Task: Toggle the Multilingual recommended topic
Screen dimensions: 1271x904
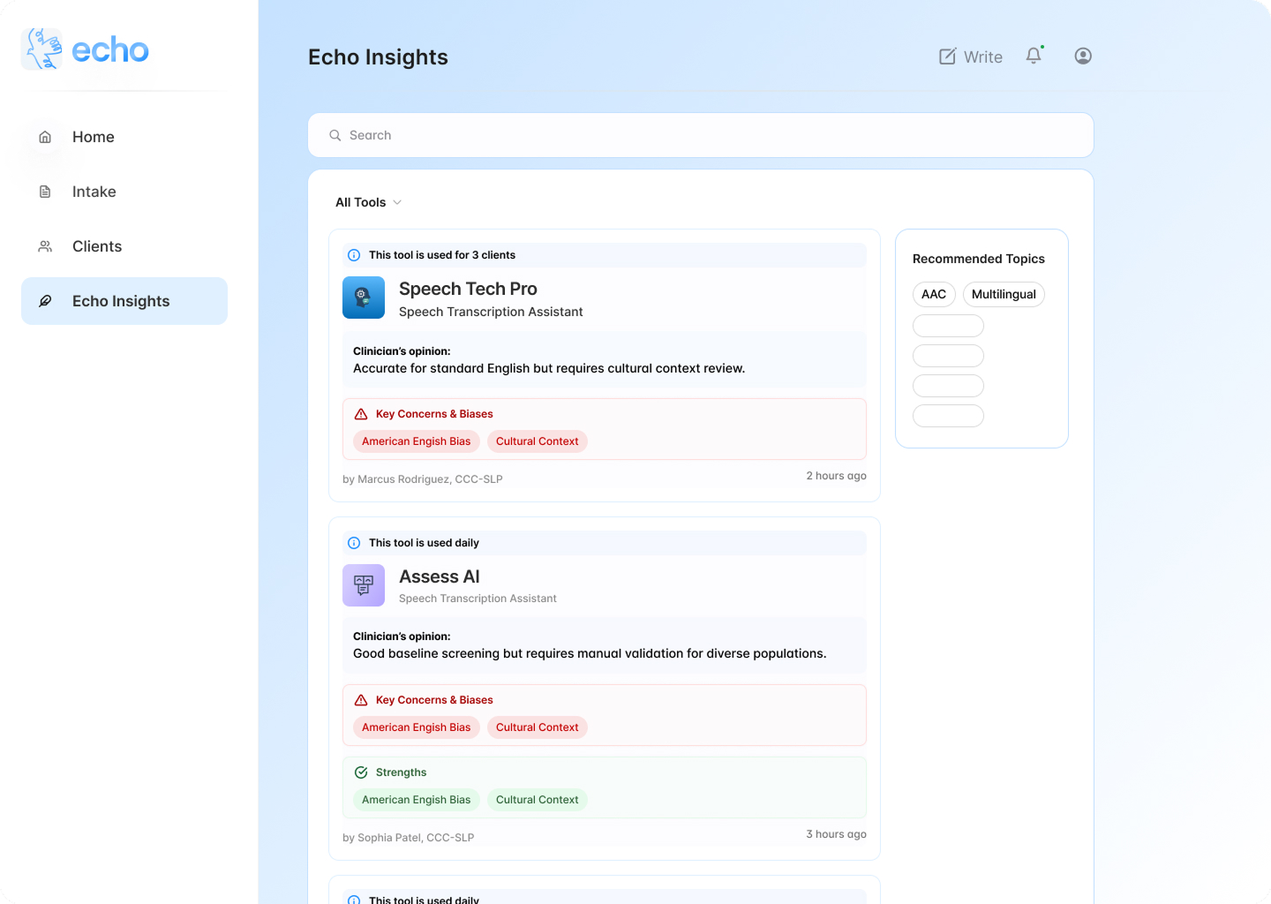Action: (1004, 294)
